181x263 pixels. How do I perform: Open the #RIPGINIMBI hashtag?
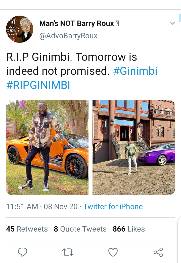point(38,85)
